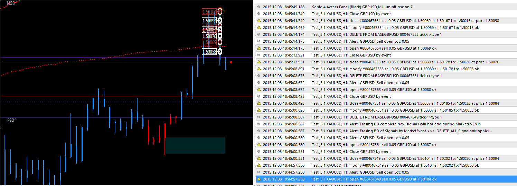Select the 'open #800467554 sell 0.05 GBPUSD at 1.50069 ok' message
517x186 pixels.
coord(374,48)
